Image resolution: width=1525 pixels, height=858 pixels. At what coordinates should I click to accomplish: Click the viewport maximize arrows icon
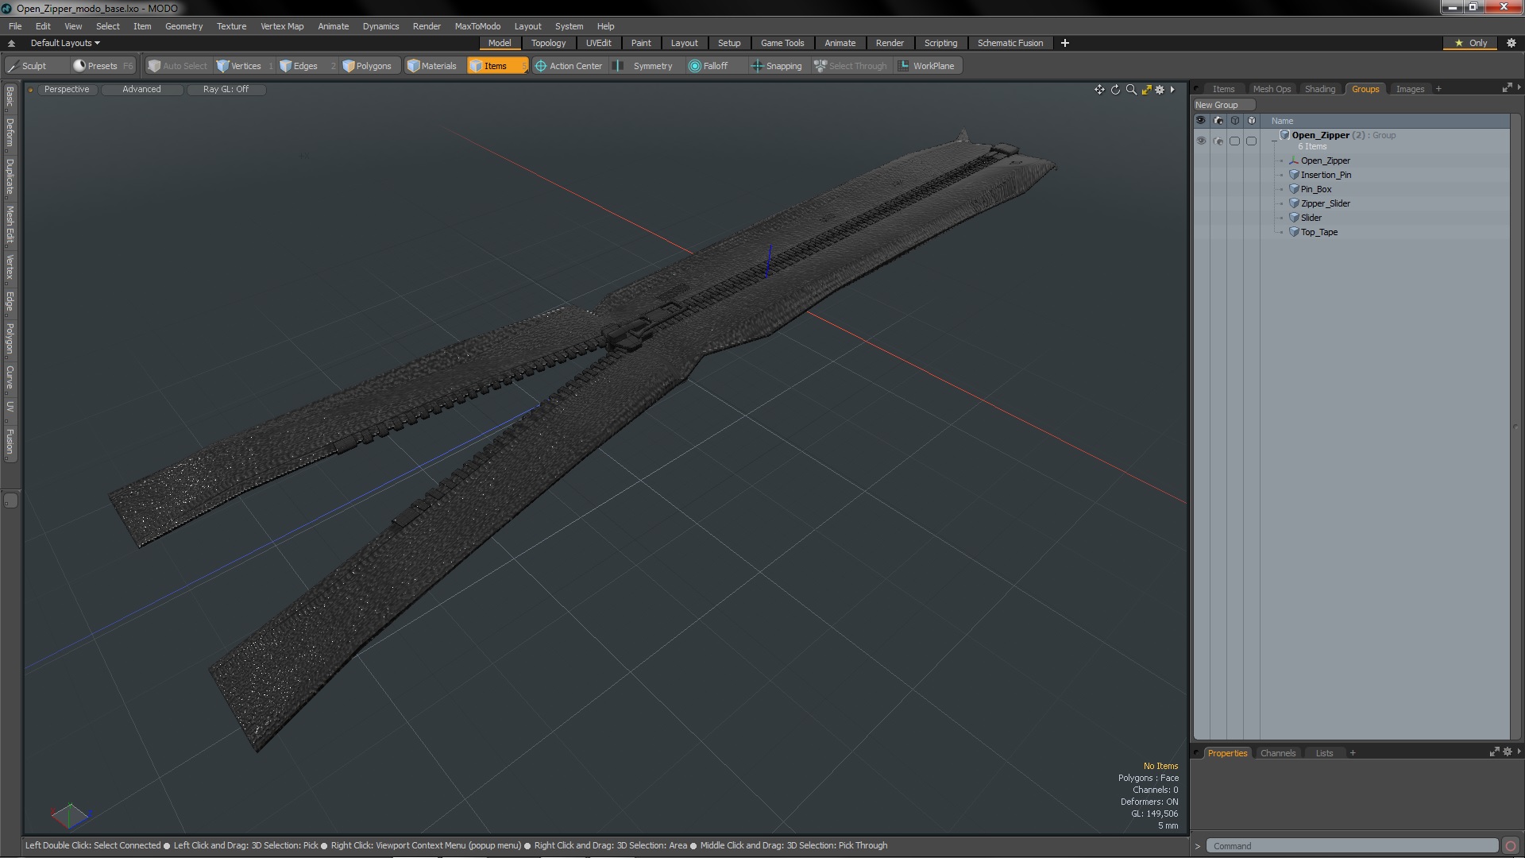[x=1146, y=90]
